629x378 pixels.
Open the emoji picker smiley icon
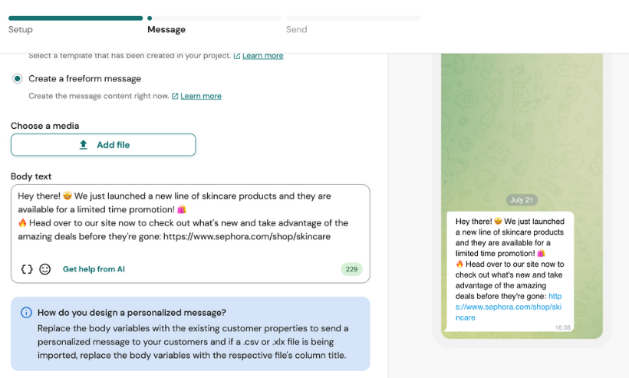(x=45, y=269)
